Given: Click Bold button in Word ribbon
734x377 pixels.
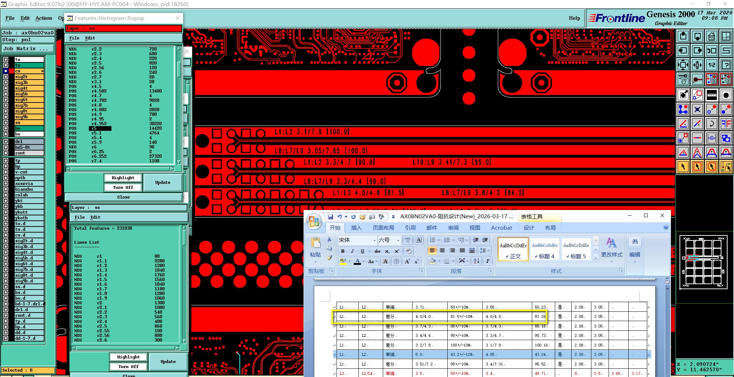Looking at the screenshot, I should (x=343, y=251).
